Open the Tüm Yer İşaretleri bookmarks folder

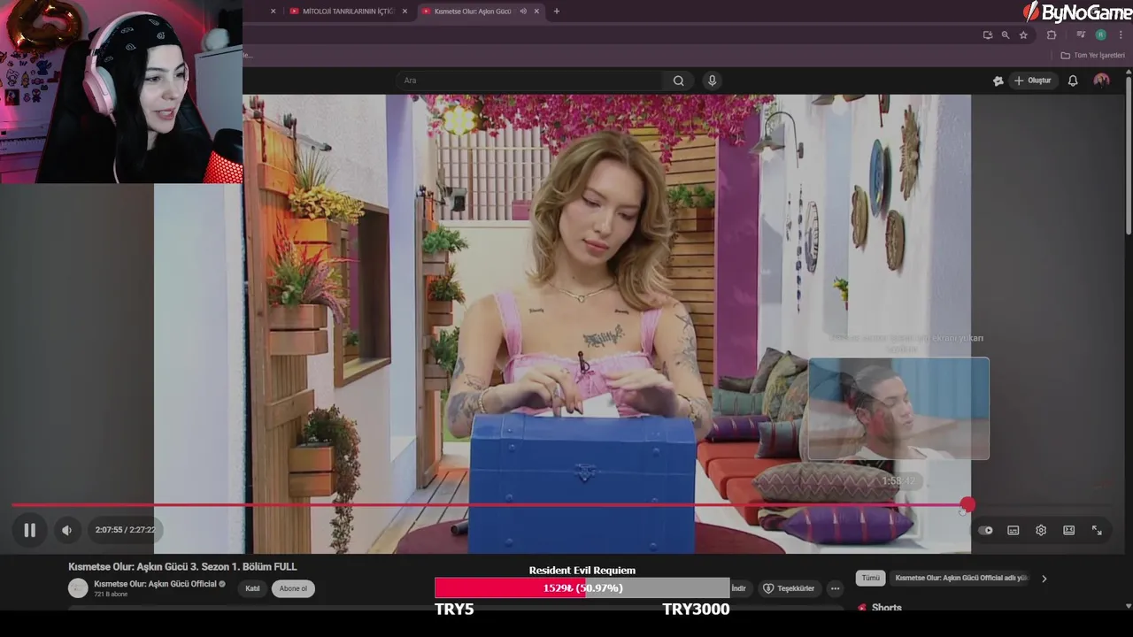click(1092, 55)
